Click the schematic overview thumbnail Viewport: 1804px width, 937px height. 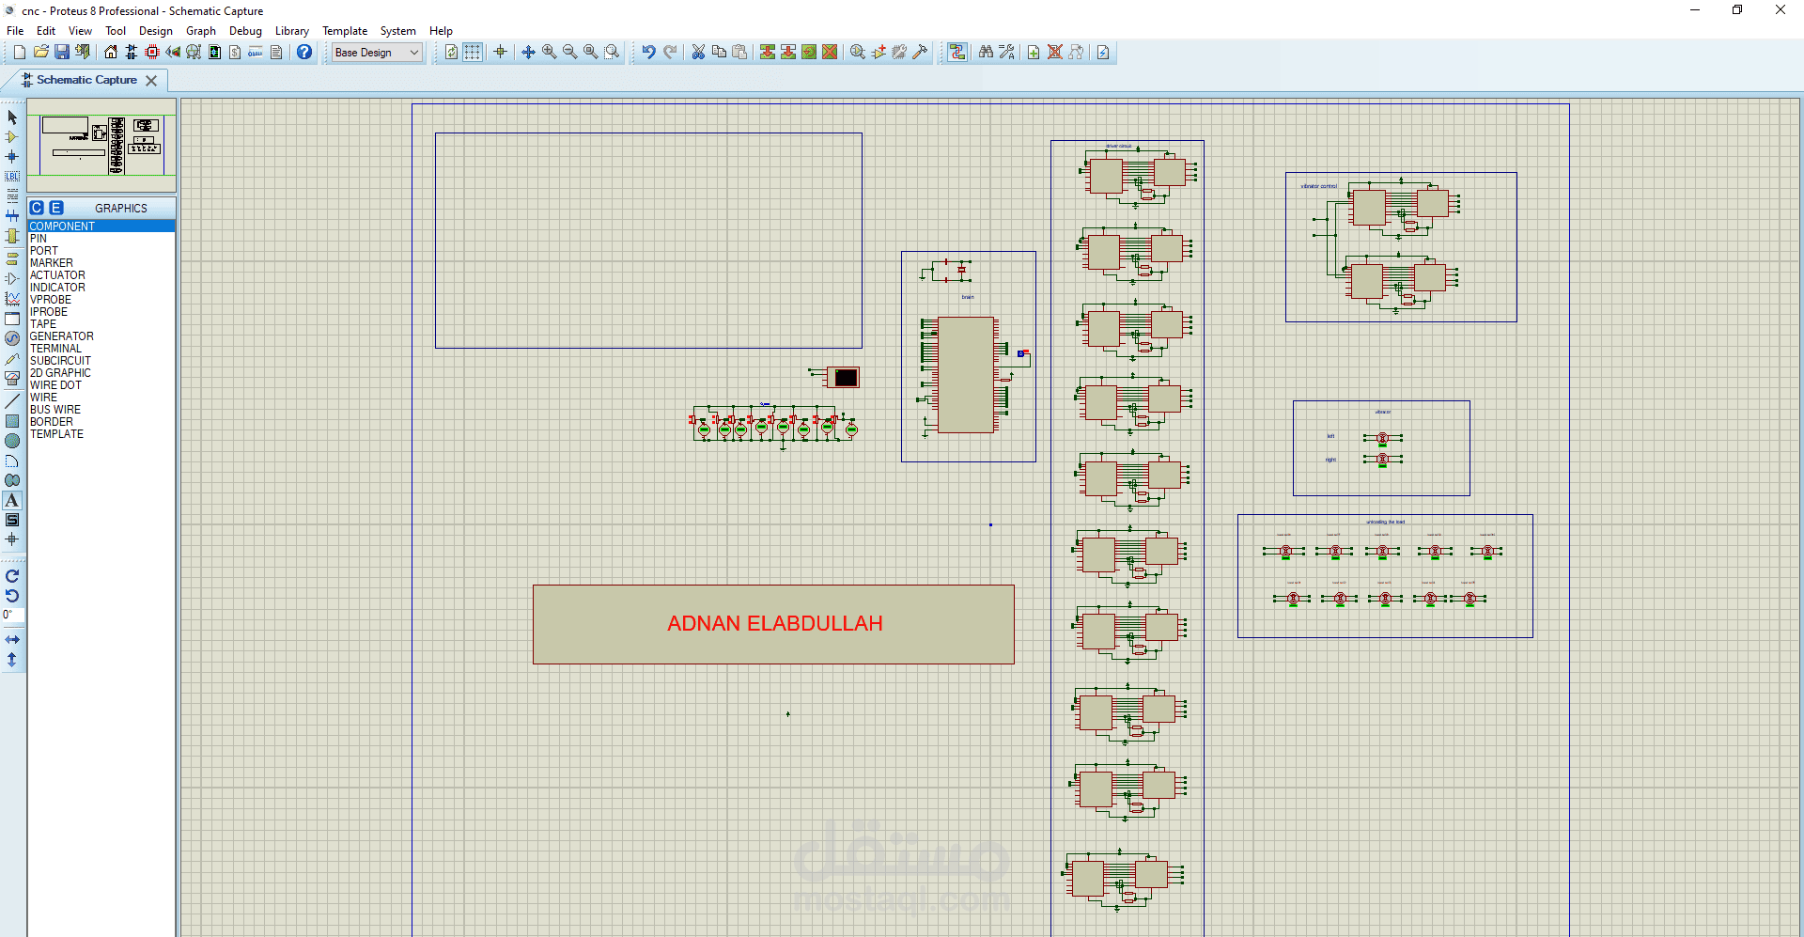click(101, 146)
